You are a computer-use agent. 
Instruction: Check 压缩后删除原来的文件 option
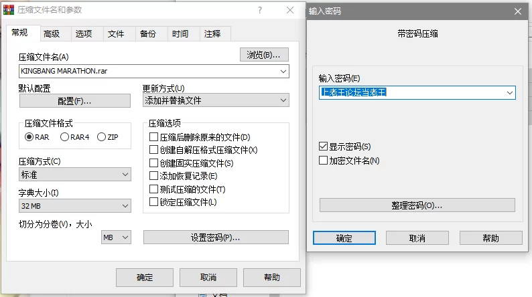(x=153, y=137)
